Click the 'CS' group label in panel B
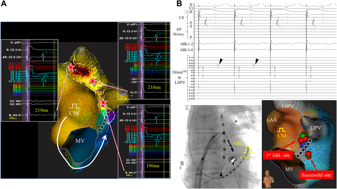 click(x=181, y=17)
